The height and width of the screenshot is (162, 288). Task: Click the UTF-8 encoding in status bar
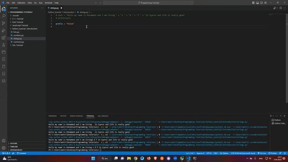coord(209,153)
